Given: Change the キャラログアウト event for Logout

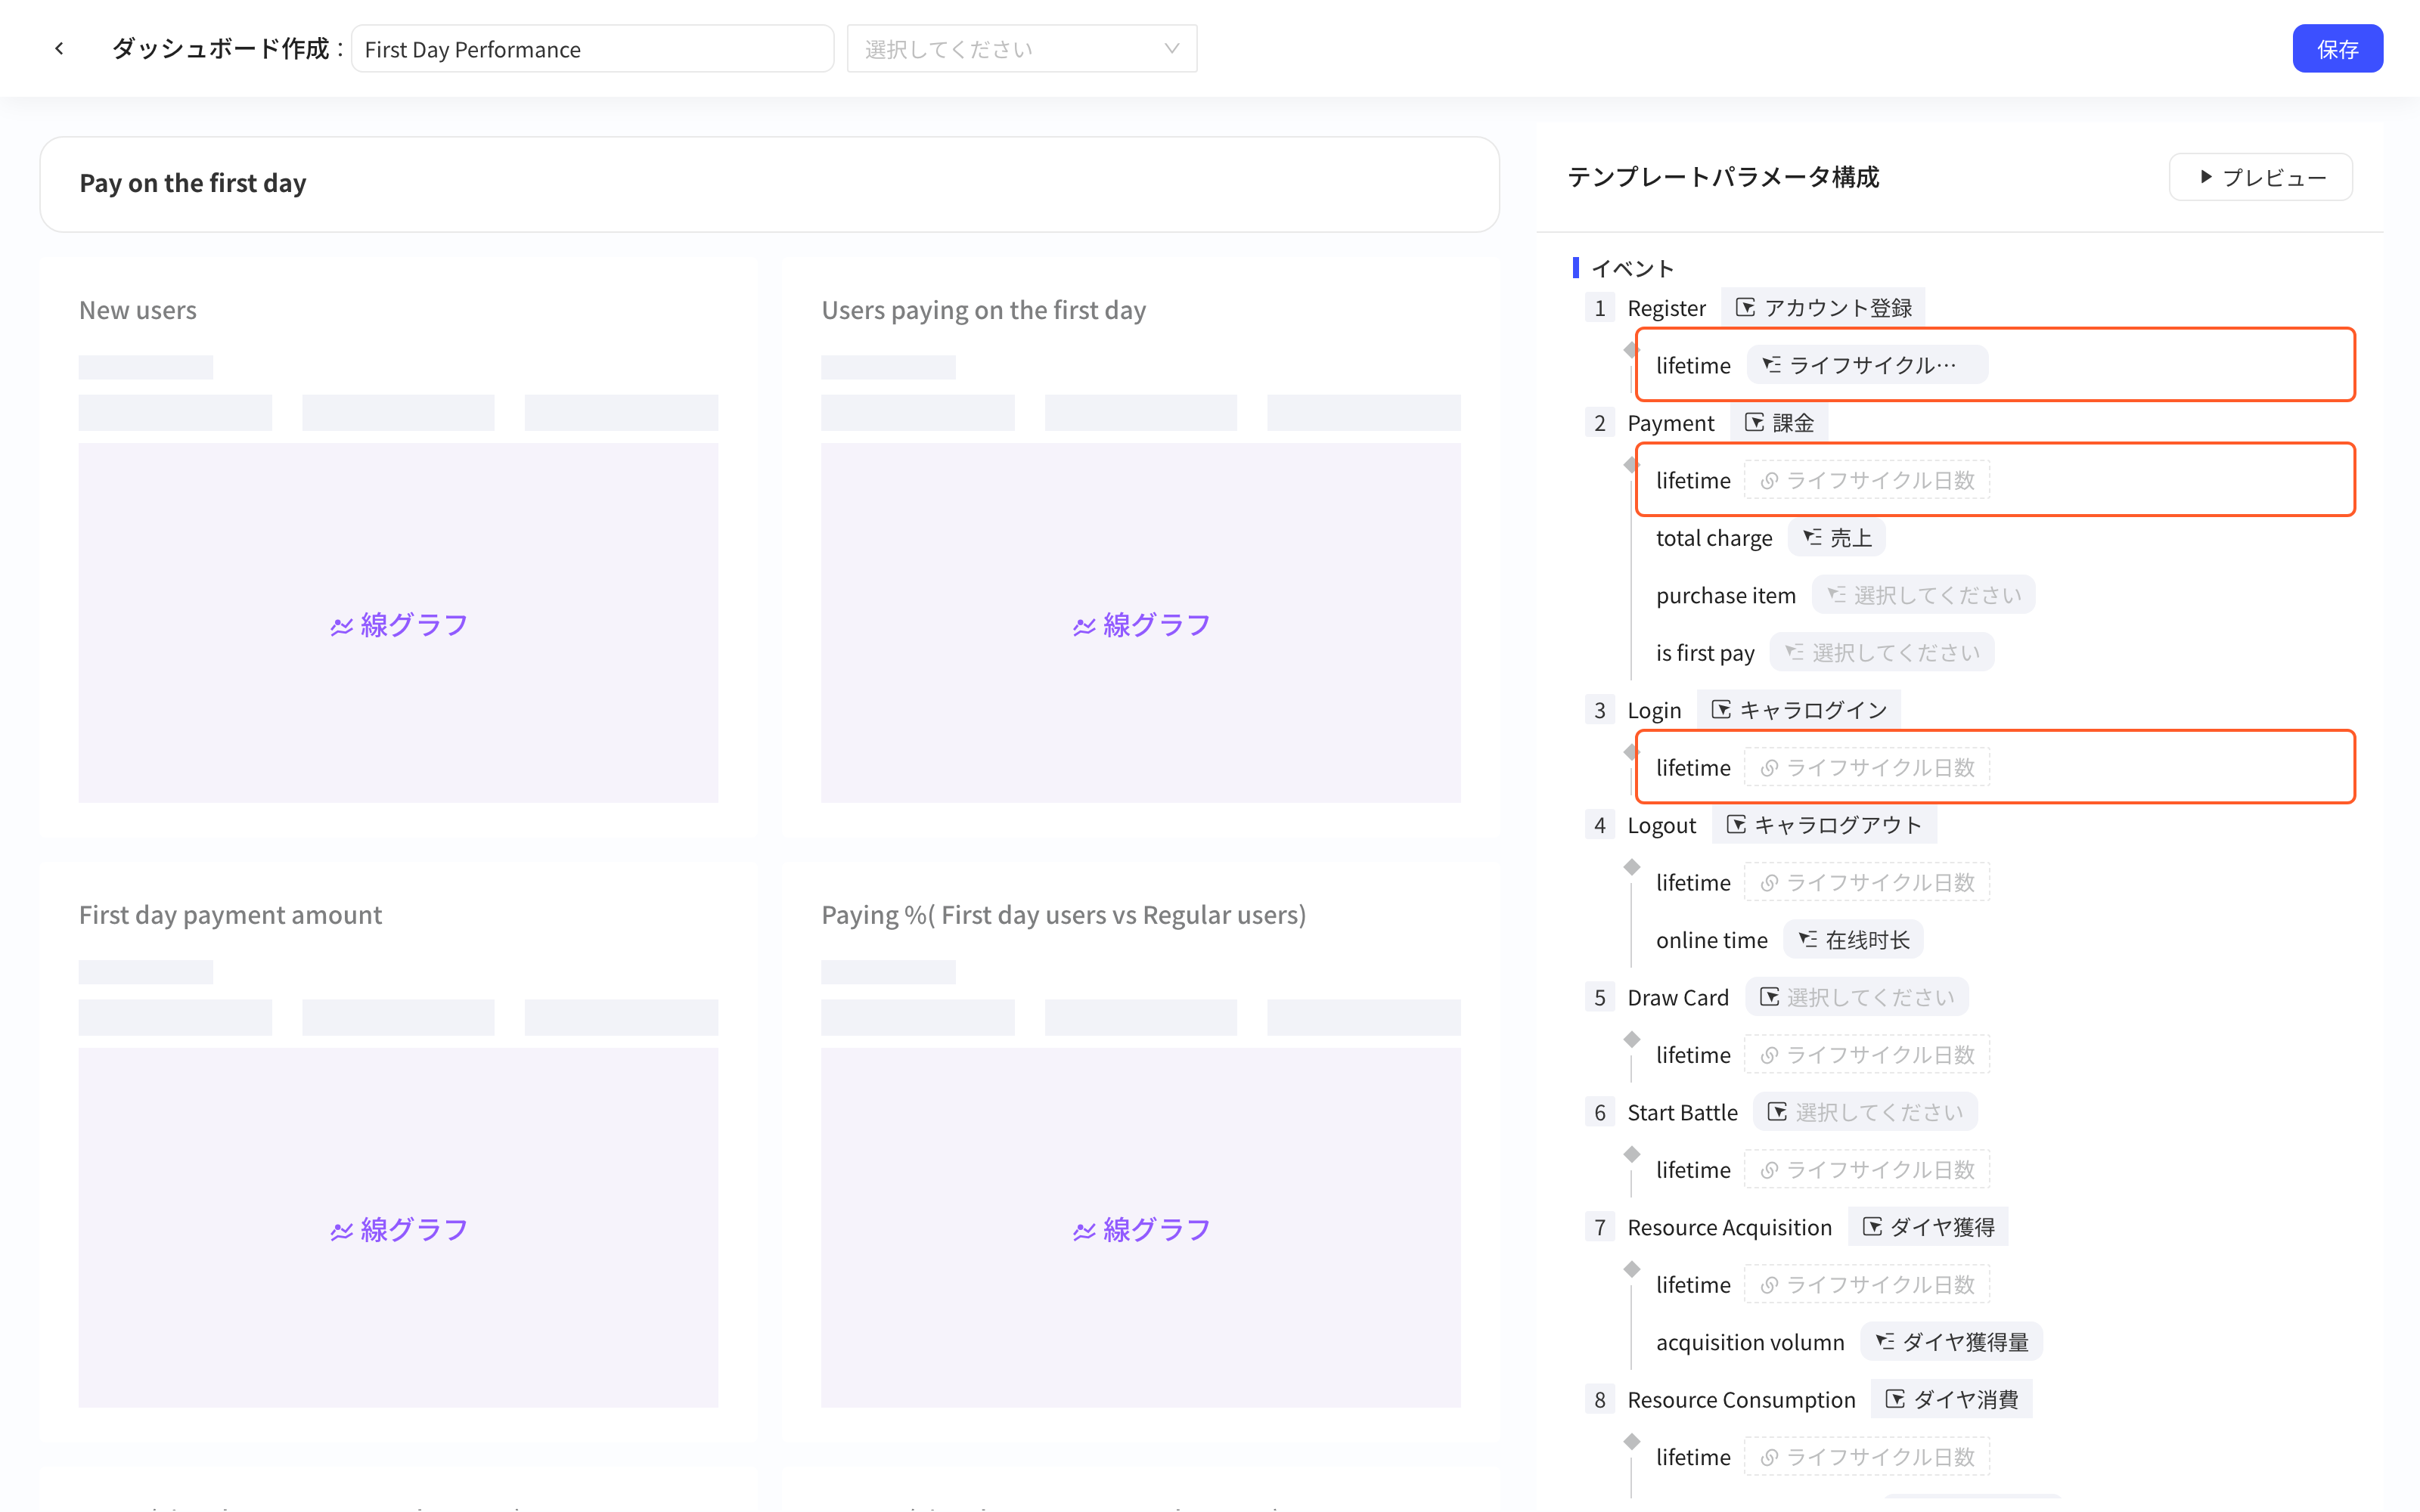Looking at the screenshot, I should [x=1824, y=825].
